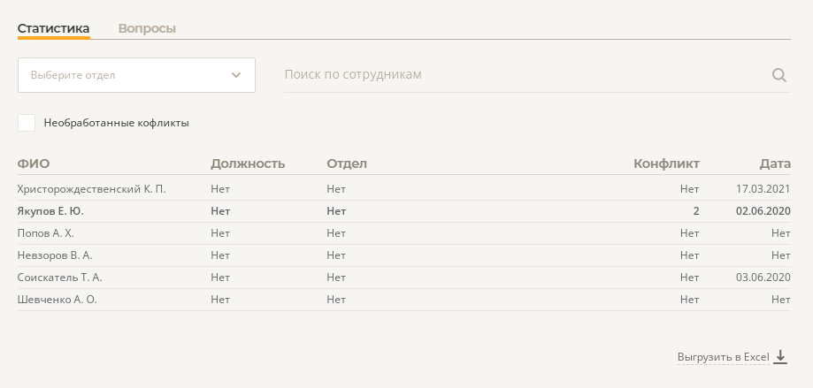
Task: Sort by the ФИО column header
Action: 34,164
